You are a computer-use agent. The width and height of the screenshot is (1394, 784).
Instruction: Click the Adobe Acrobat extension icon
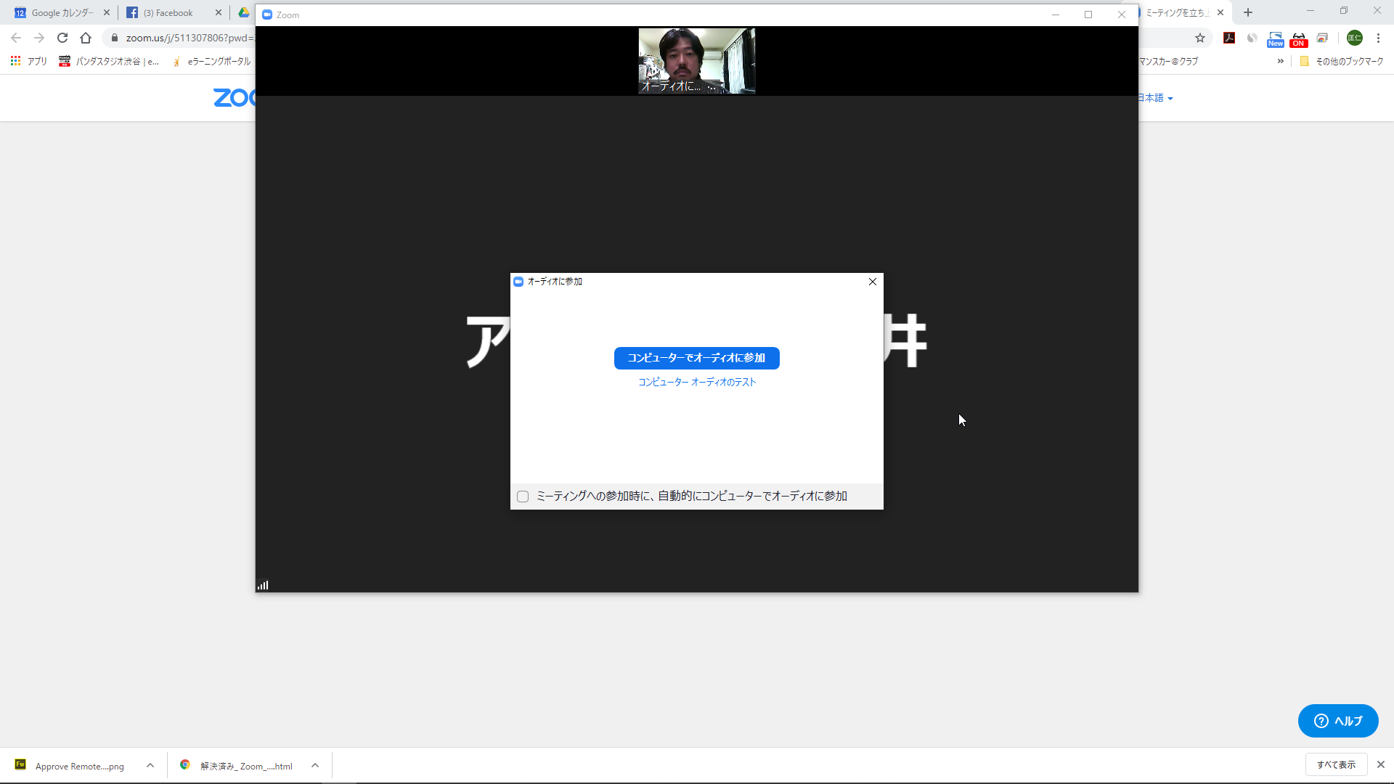click(x=1229, y=38)
